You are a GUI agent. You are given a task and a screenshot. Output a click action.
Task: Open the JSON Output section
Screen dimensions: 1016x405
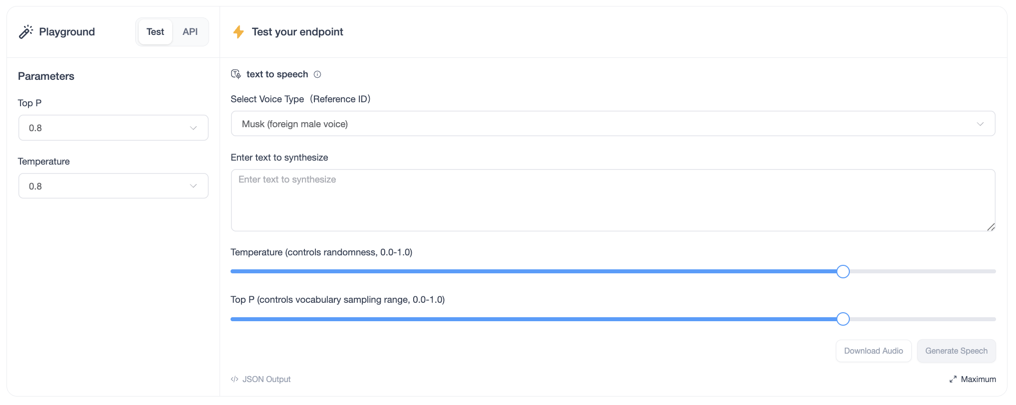[266, 380]
